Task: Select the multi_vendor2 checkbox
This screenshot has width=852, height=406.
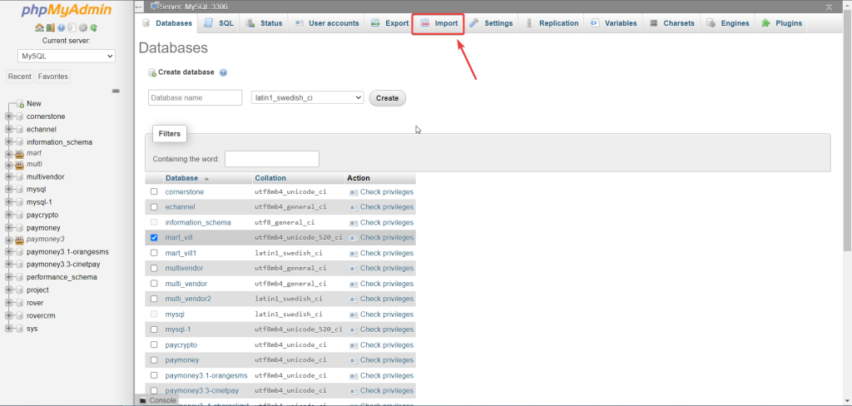Action: [153, 299]
